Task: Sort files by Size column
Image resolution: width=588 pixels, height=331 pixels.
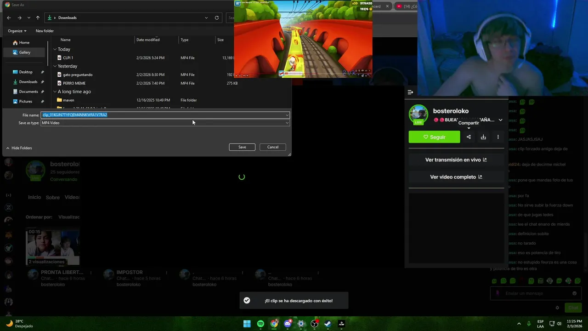Action: click(220, 40)
